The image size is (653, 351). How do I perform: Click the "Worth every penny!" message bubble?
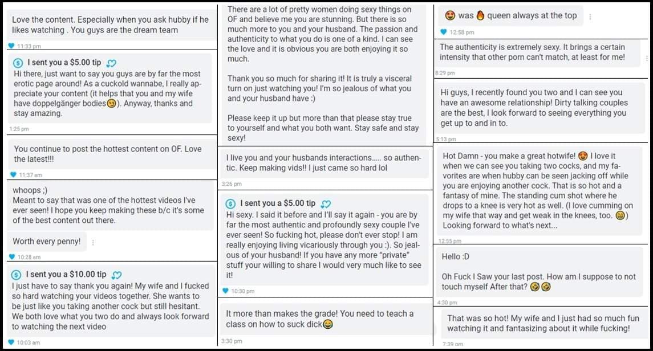(x=47, y=241)
